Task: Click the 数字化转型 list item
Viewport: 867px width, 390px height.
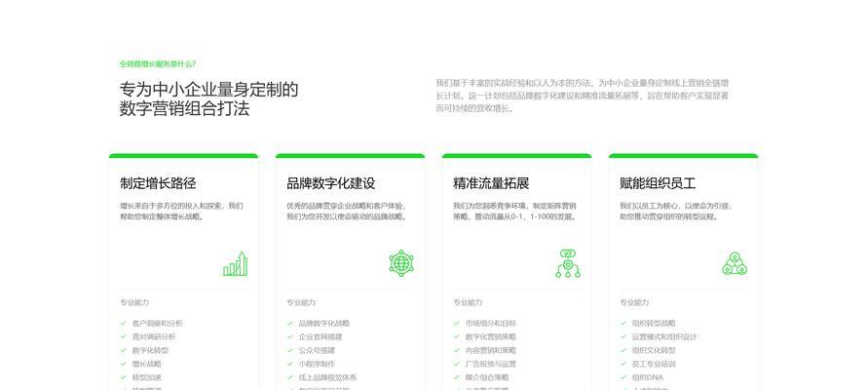Action: (150, 350)
